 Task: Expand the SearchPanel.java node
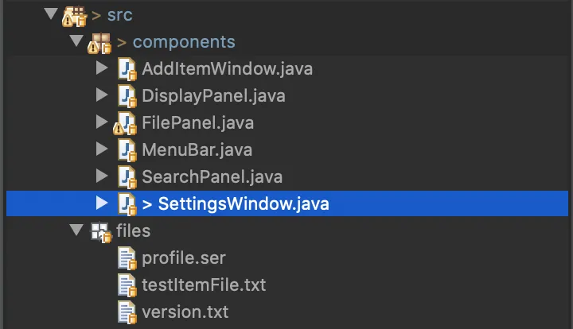pyautogui.click(x=101, y=176)
